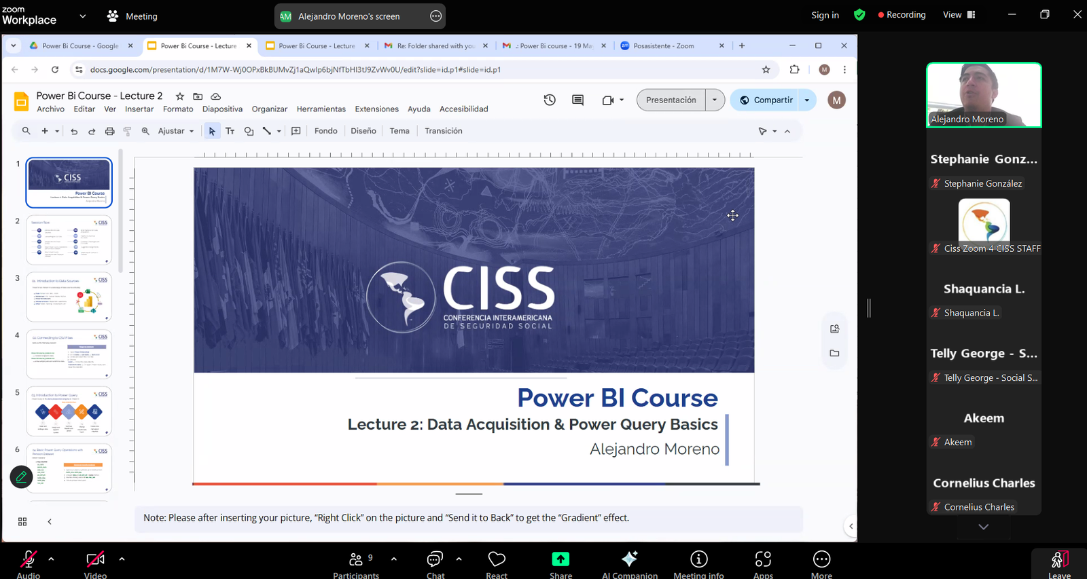Screen dimensions: 1087x579
Task: Click the More options in Zoom
Action: 821,563
